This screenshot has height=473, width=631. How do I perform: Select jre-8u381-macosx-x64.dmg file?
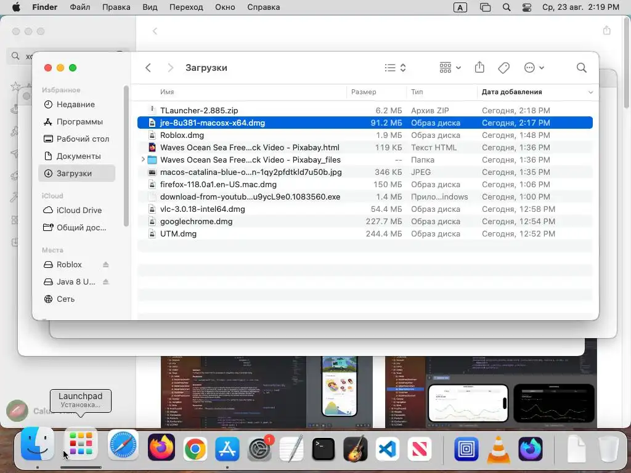365,123
